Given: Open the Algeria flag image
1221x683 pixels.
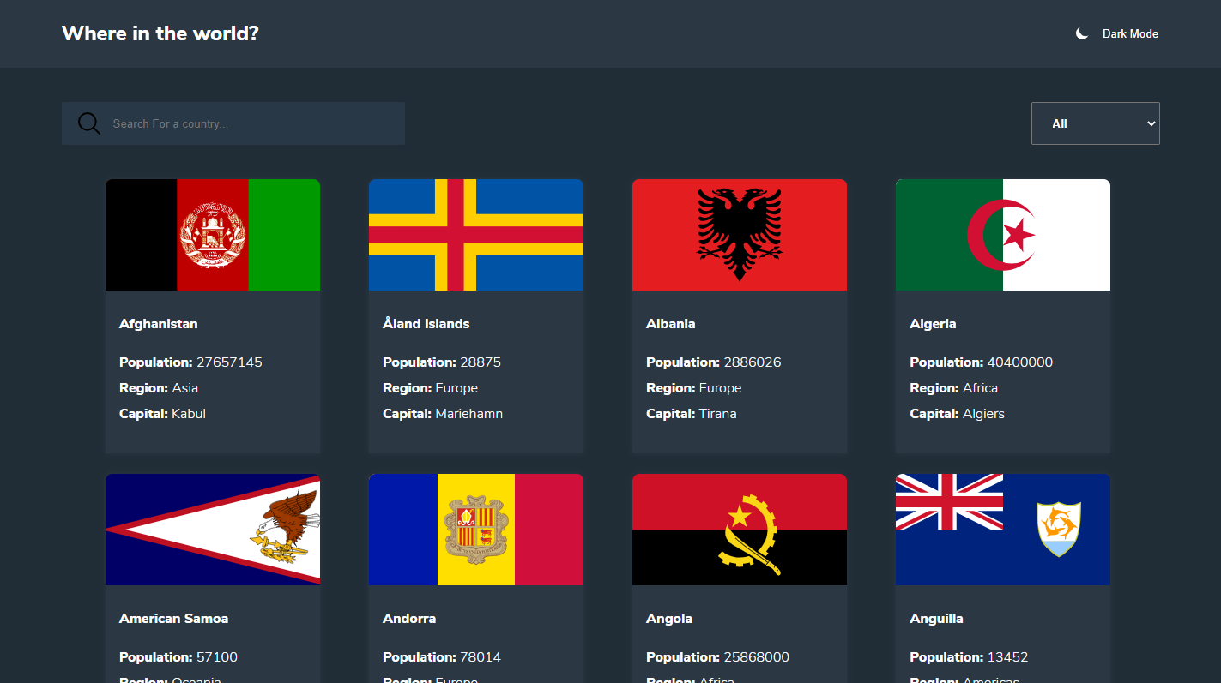Looking at the screenshot, I should coord(1003,235).
